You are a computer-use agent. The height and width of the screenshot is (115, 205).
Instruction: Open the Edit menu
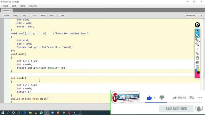[14, 6]
